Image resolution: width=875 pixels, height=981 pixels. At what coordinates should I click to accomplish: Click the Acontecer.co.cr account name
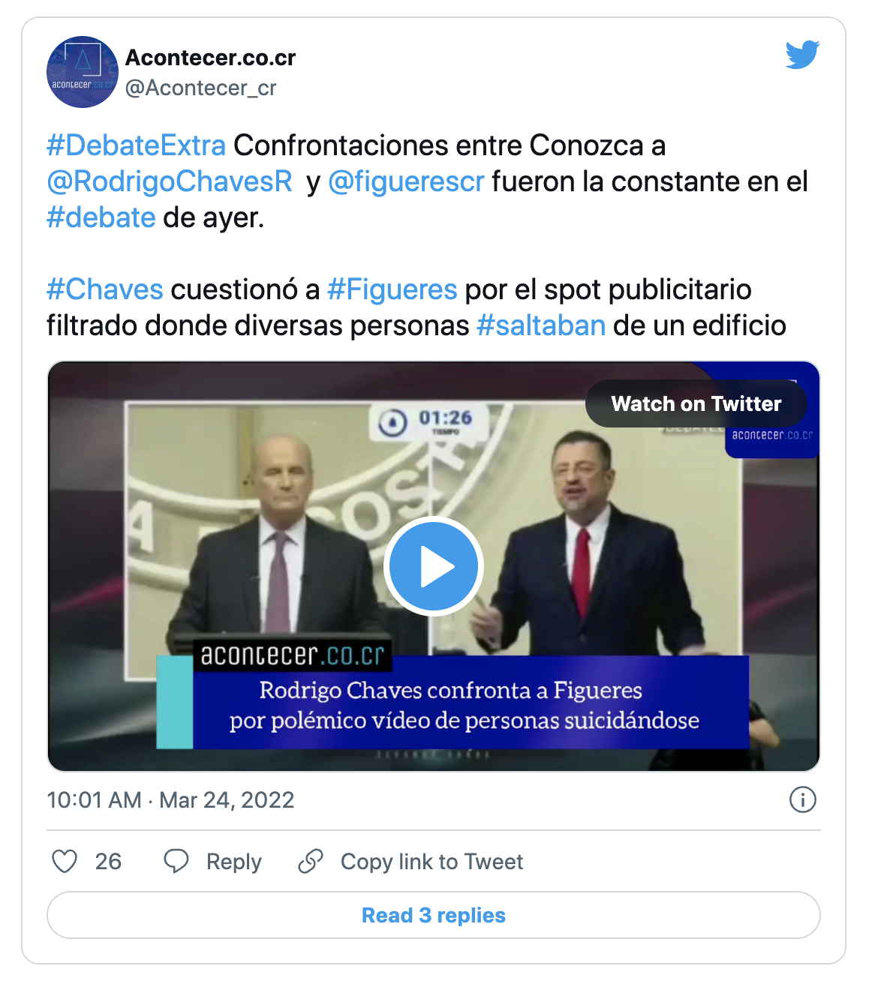point(211,58)
